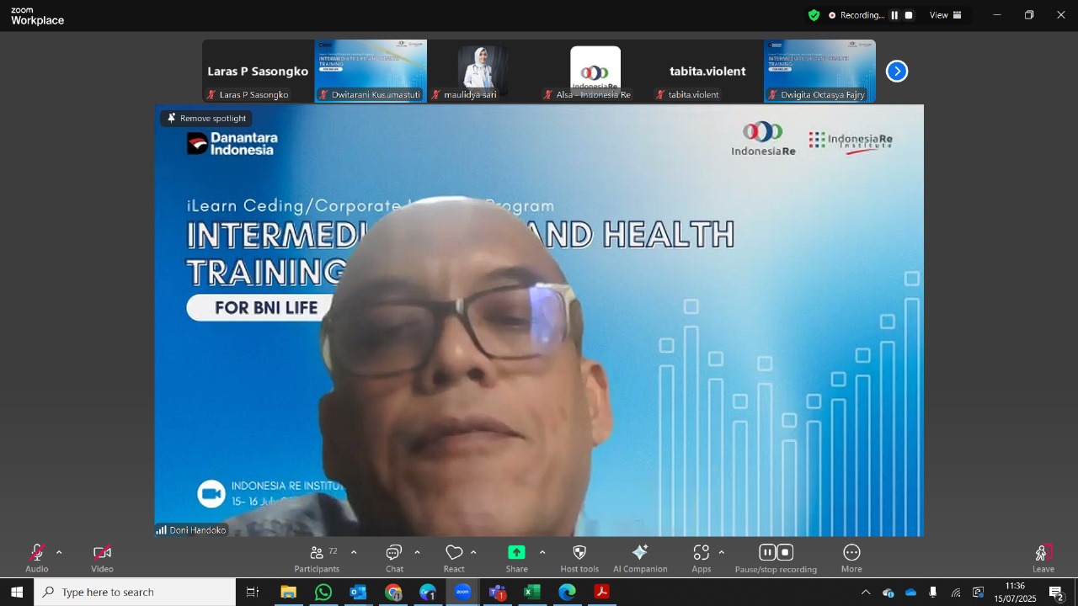The image size is (1078, 606).
Task: Pause recording from top bar
Action: pyautogui.click(x=894, y=15)
